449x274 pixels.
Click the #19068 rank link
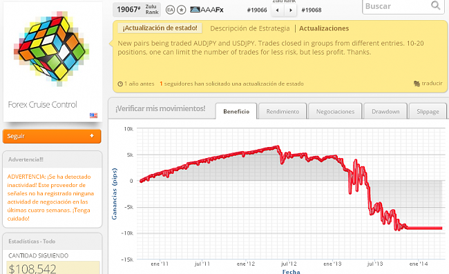point(312,10)
